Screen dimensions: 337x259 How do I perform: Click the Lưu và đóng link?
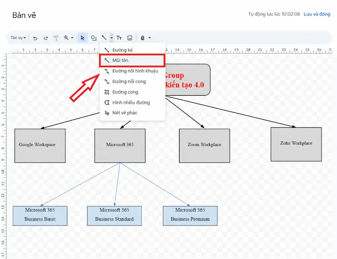pyautogui.click(x=317, y=14)
